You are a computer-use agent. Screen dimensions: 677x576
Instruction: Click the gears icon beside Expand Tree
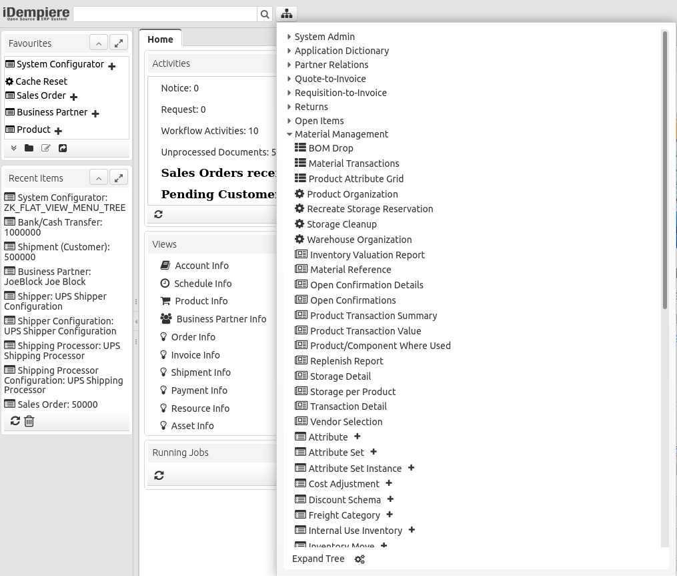360,559
